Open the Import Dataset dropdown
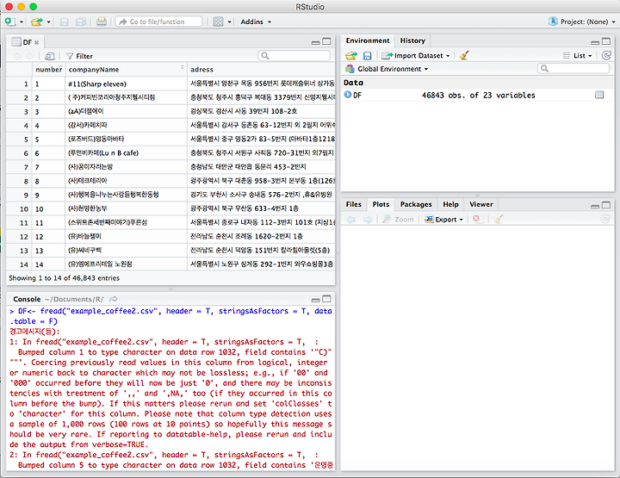Viewport: 620px width, 478px height. point(416,56)
